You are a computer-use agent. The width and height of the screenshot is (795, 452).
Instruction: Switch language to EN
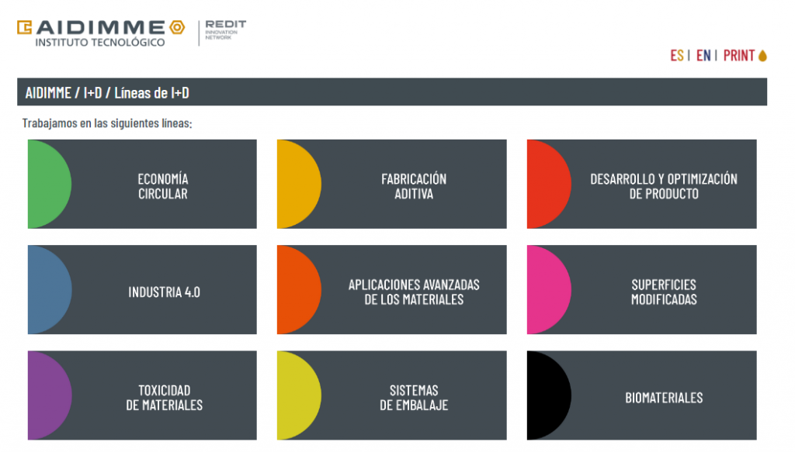coord(703,55)
